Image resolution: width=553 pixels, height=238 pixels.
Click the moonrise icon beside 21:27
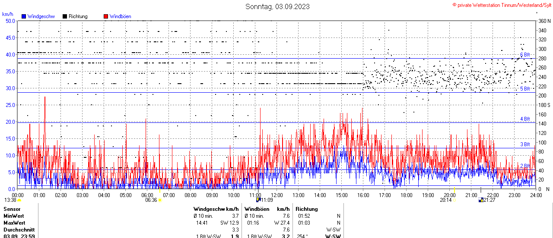point(481,200)
